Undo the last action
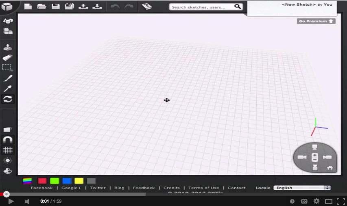The height and width of the screenshot is (206, 347). pyautogui.click(x=115, y=7)
